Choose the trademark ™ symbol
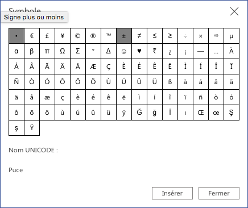248x208 pixels. click(109, 36)
